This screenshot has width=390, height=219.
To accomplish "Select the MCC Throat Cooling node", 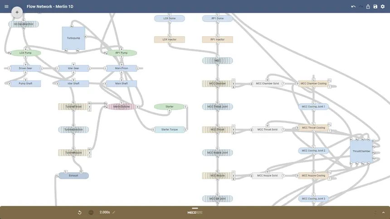I will 313,128.
